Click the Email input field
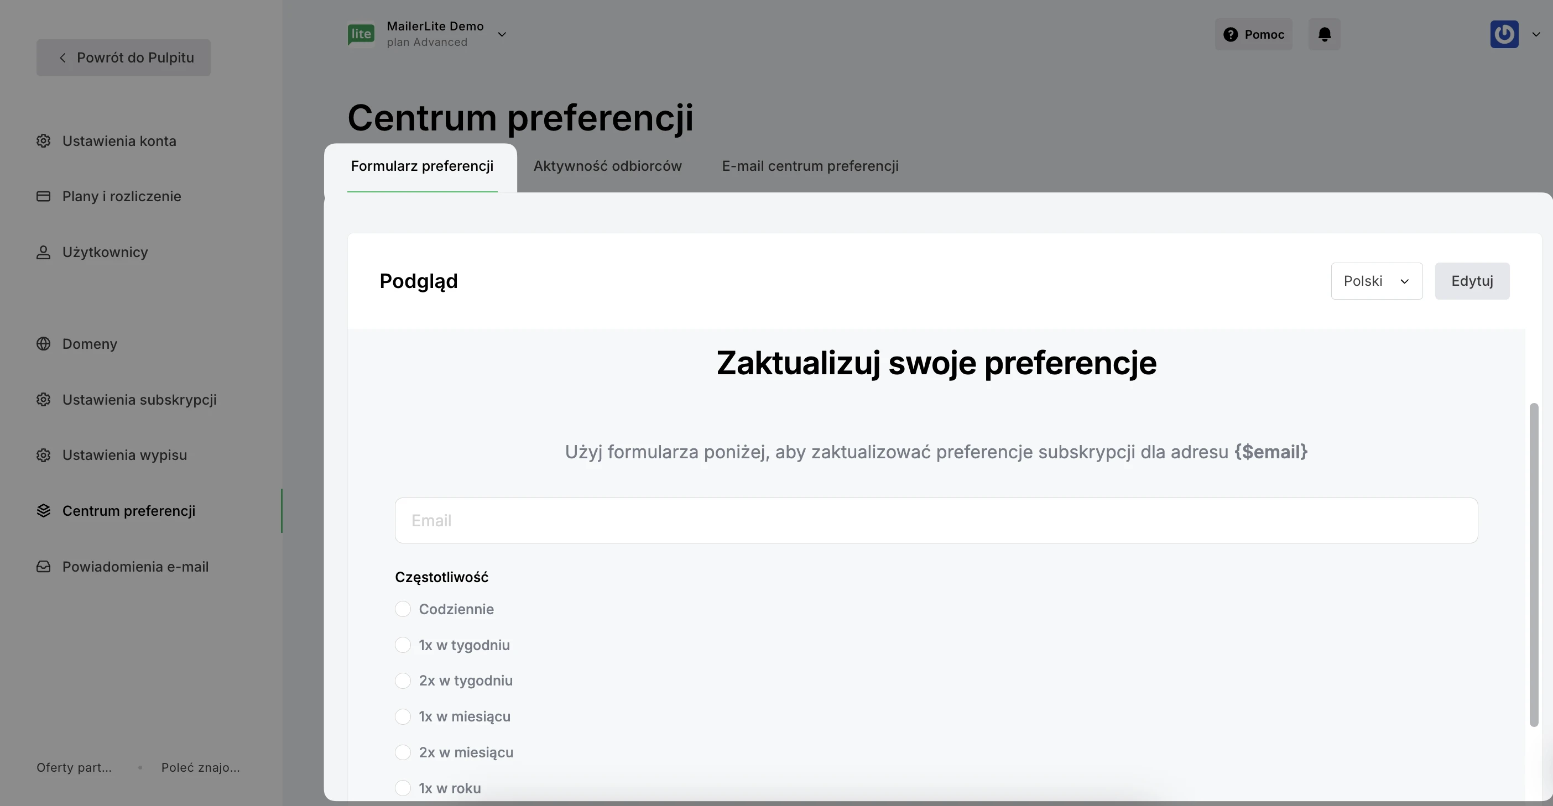1553x806 pixels. pos(936,520)
